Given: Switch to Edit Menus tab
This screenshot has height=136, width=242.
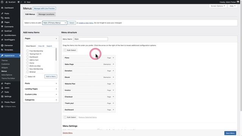Looking at the screenshot, I should (x=30, y=14).
